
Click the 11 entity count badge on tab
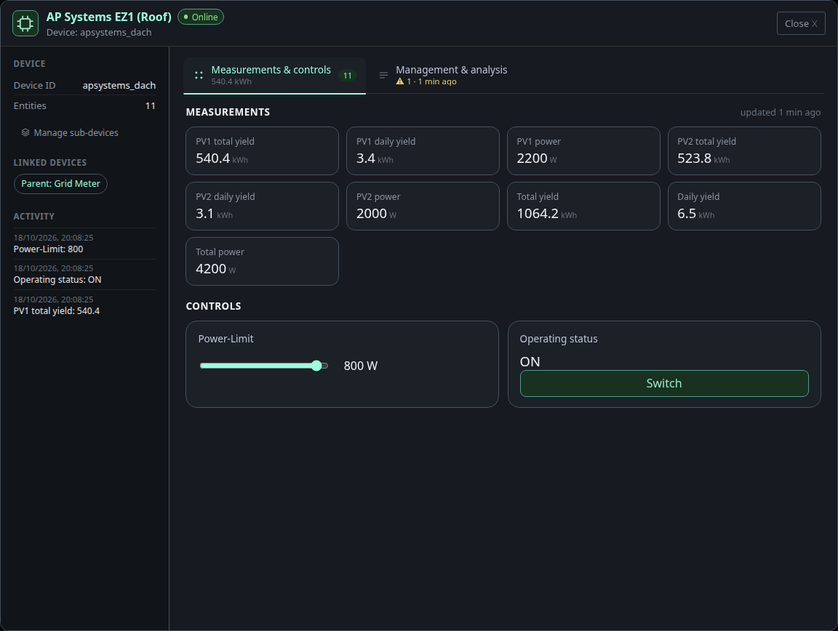[348, 76]
